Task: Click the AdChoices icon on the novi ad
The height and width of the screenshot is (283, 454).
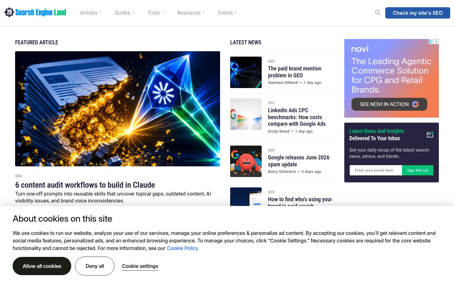Action: pos(431,42)
